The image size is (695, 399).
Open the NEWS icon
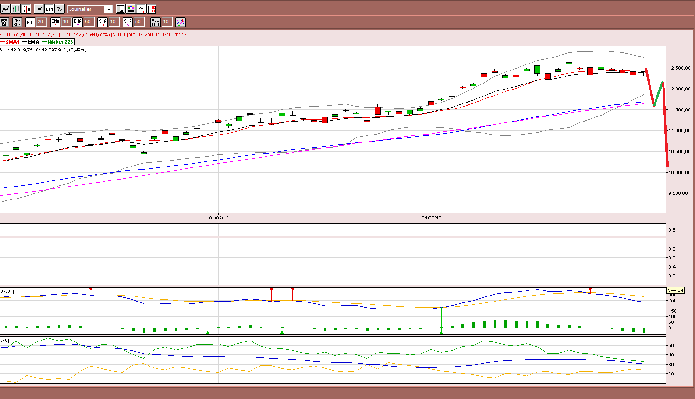coord(151,9)
